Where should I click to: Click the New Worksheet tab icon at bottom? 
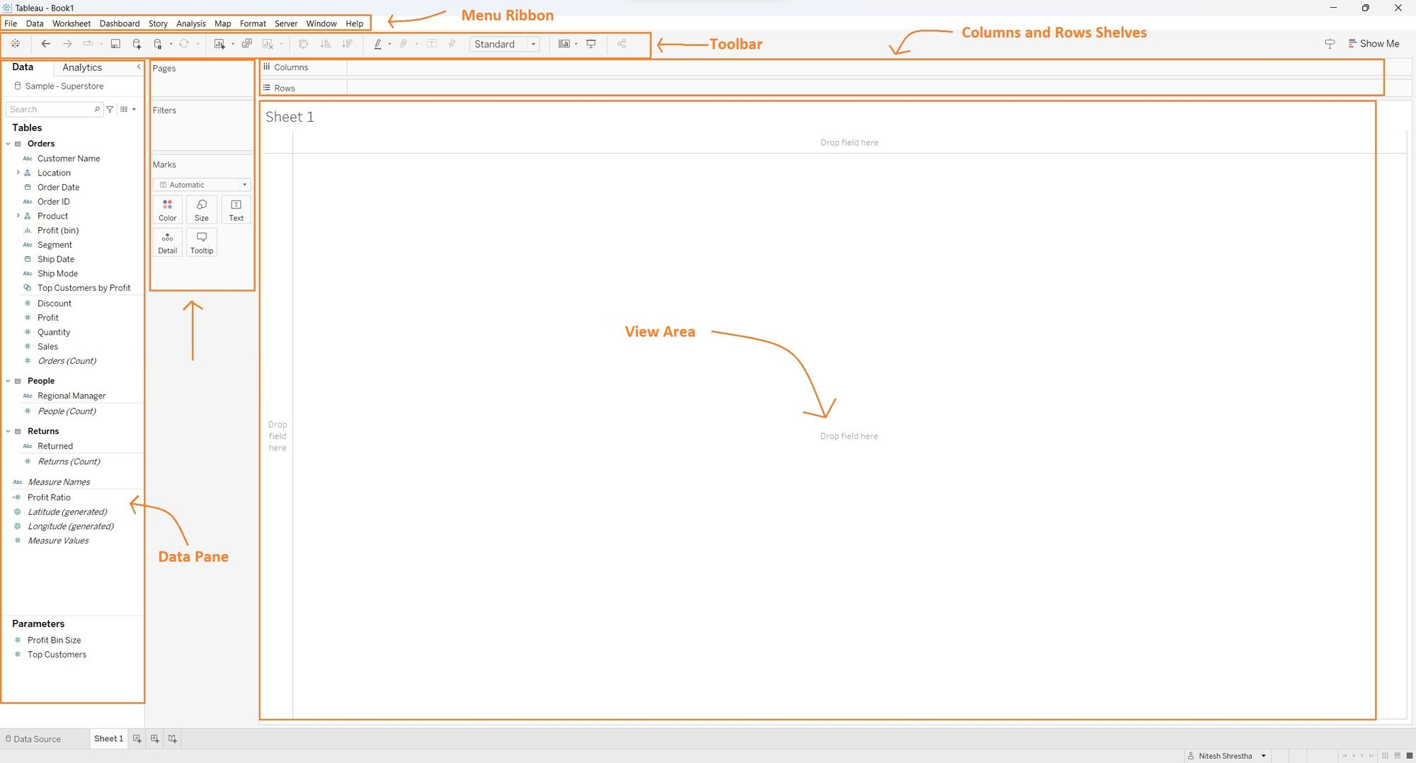tap(137, 739)
